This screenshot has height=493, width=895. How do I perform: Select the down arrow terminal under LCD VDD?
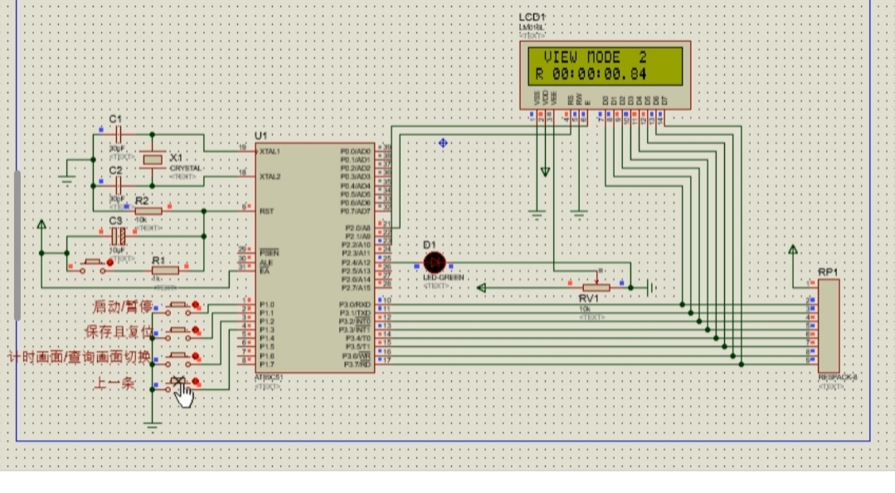pyautogui.click(x=545, y=172)
